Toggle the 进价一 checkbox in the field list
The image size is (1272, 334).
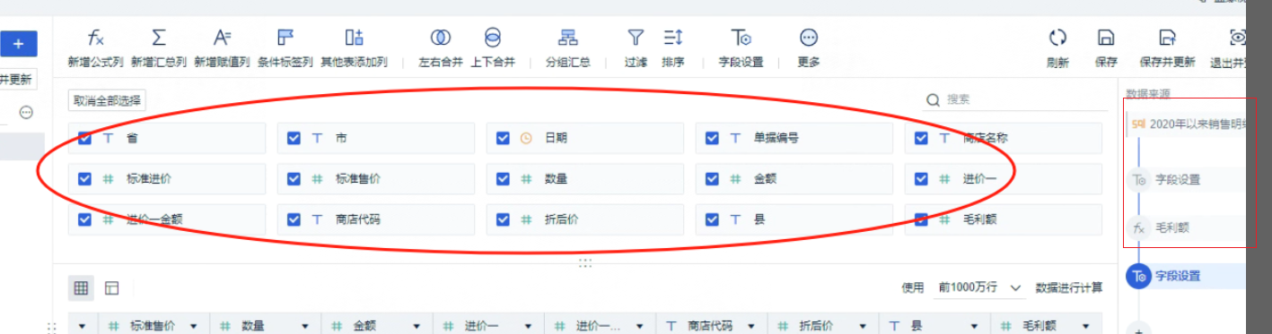point(921,178)
